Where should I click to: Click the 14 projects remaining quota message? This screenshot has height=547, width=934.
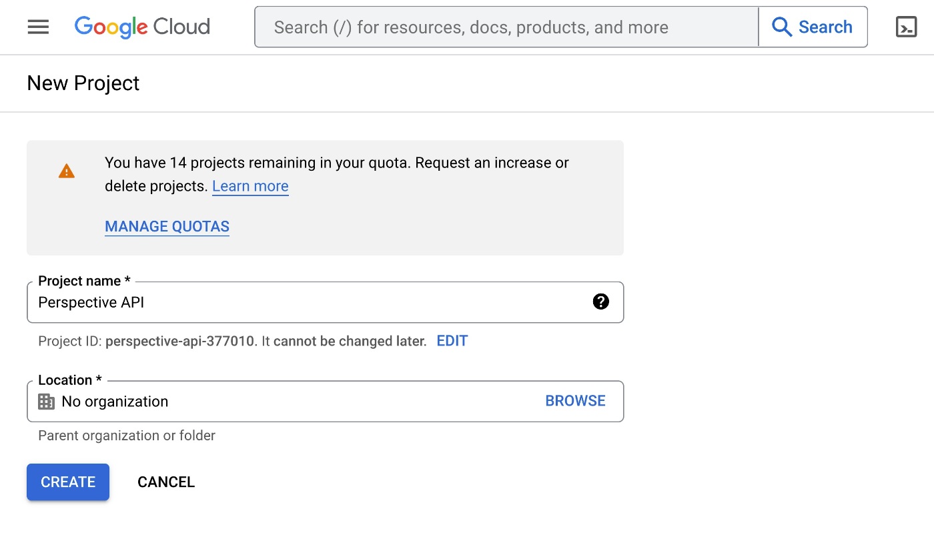(337, 174)
